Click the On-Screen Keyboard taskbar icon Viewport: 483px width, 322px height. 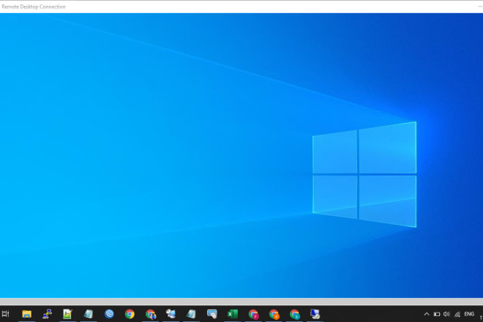(212, 314)
